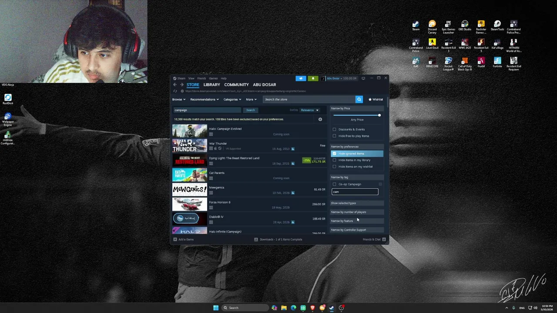Open Halo: Campaign Evolved result
Image resolution: width=557 pixels, height=313 pixels.
click(249, 131)
